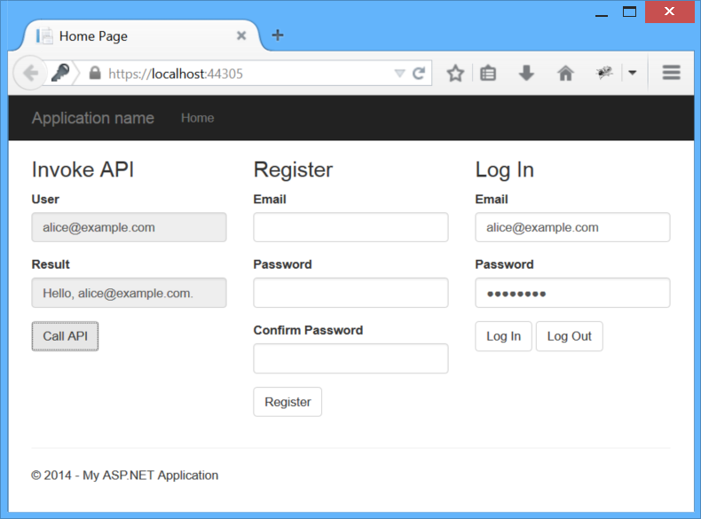
Task: Click the Invoke API heading
Action: (x=83, y=169)
